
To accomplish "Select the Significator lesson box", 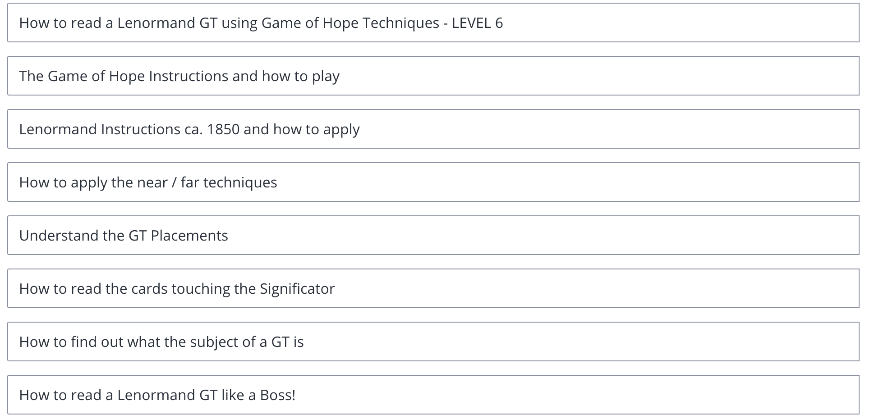I will tap(433, 288).
